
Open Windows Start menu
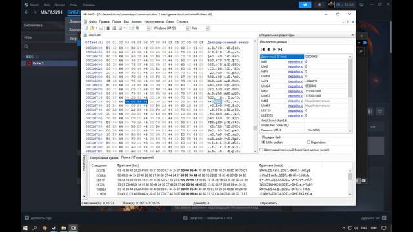(x=25, y=227)
